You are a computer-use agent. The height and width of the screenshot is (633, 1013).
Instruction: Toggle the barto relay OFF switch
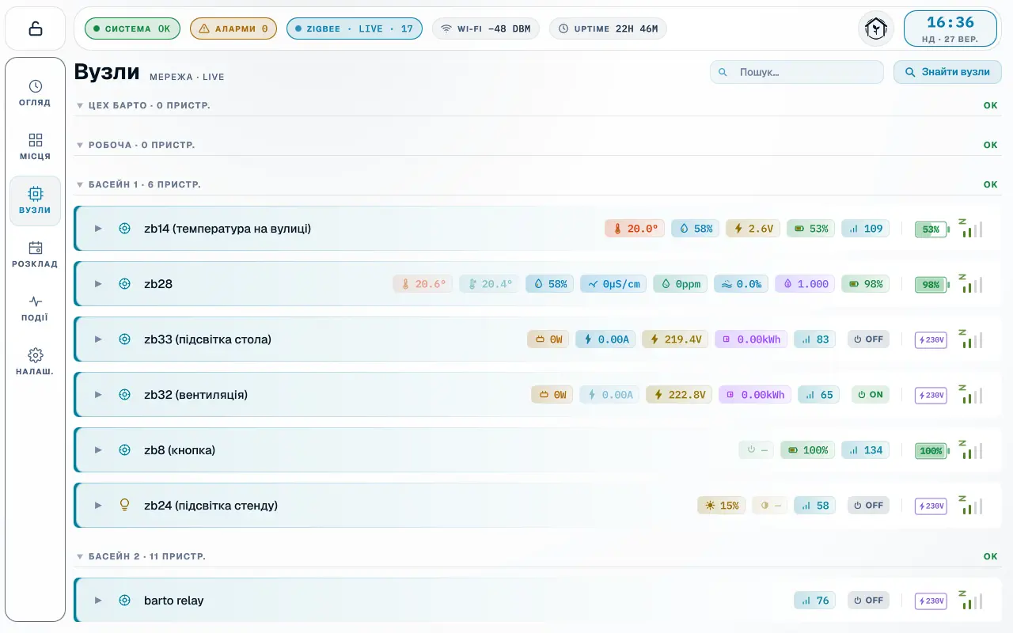point(868,601)
